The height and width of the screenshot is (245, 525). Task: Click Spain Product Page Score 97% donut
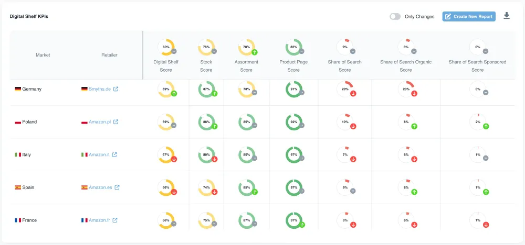(294, 187)
